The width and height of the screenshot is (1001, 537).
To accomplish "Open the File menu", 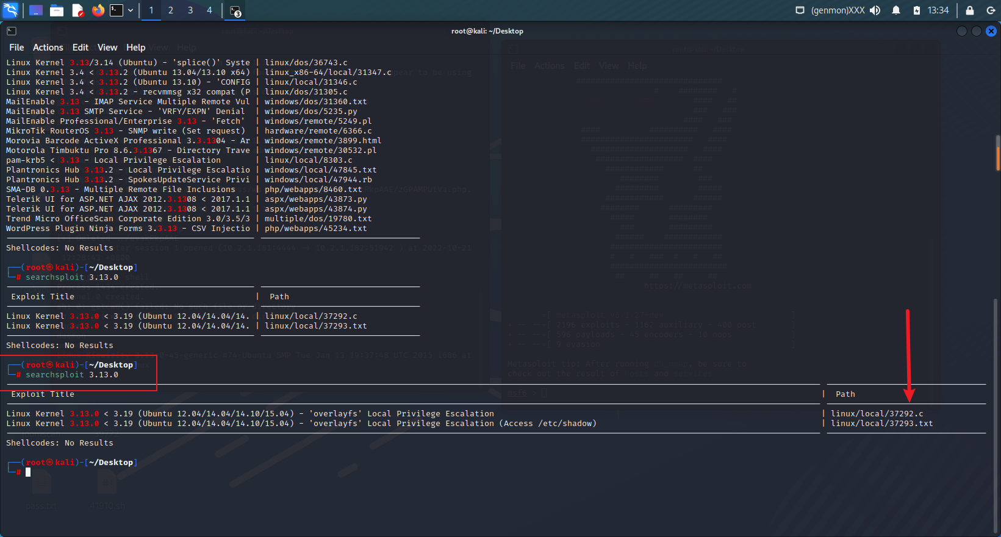I will 16,48.
